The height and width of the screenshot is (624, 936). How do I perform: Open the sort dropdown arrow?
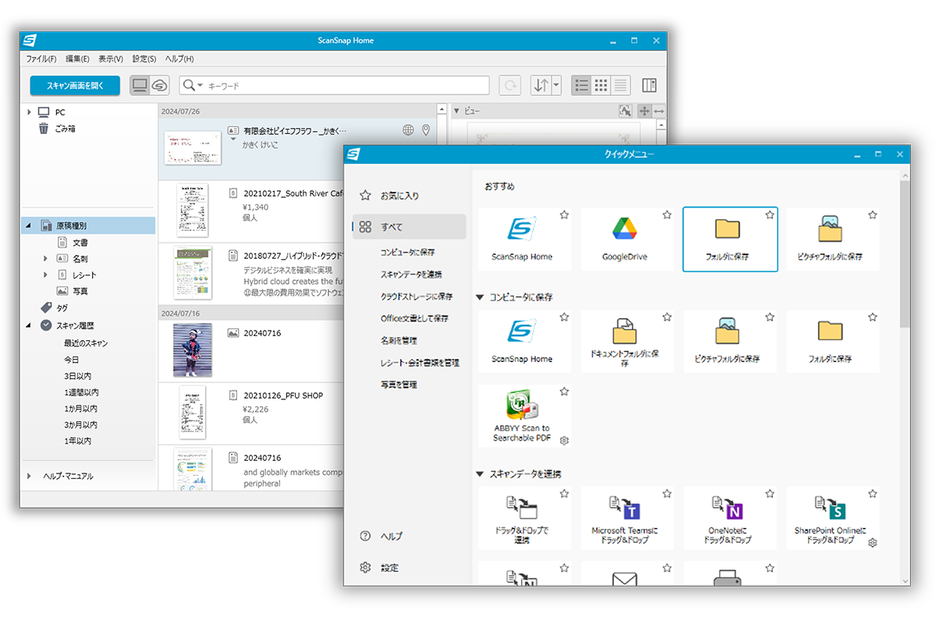(x=556, y=86)
